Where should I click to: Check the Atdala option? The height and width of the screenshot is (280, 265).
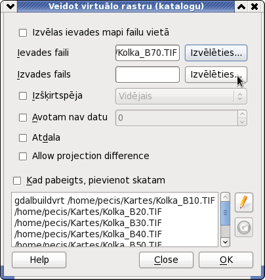pyautogui.click(x=23, y=138)
